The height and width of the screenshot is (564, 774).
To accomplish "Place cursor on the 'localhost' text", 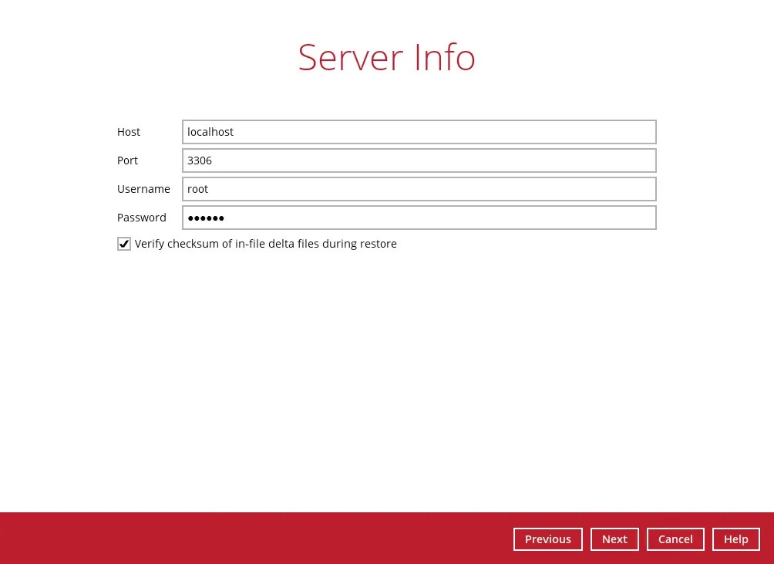I will click(x=210, y=132).
